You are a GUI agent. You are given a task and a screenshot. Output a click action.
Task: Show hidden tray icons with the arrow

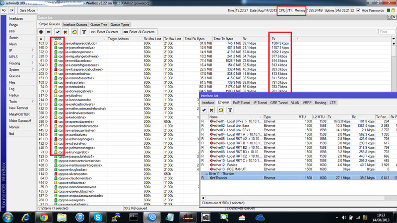point(337,218)
